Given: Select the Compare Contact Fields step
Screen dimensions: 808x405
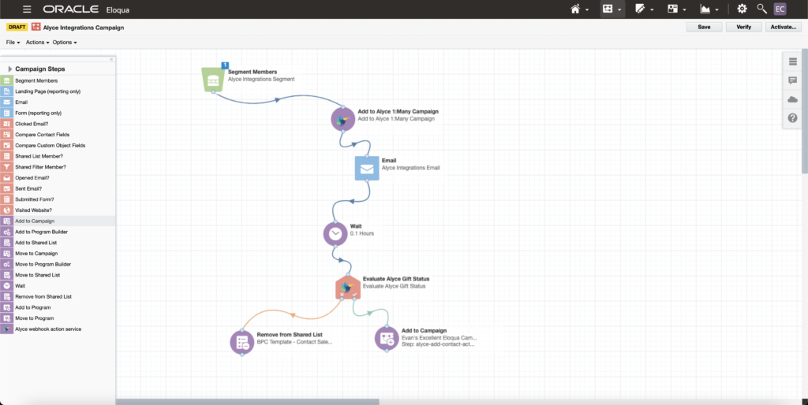Looking at the screenshot, I should tap(58, 135).
